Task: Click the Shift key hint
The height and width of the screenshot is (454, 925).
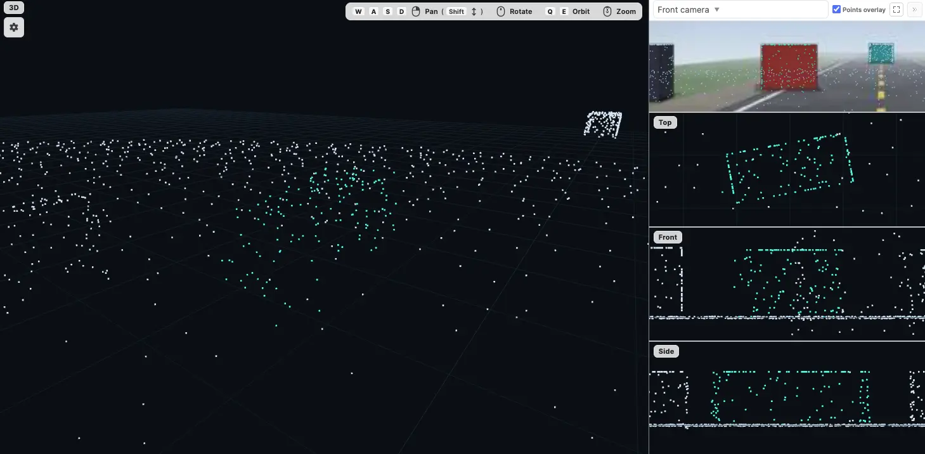Action: tap(456, 11)
